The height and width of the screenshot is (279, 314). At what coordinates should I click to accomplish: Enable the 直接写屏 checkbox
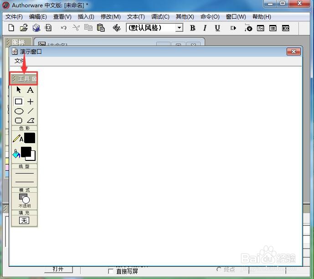click(x=111, y=271)
